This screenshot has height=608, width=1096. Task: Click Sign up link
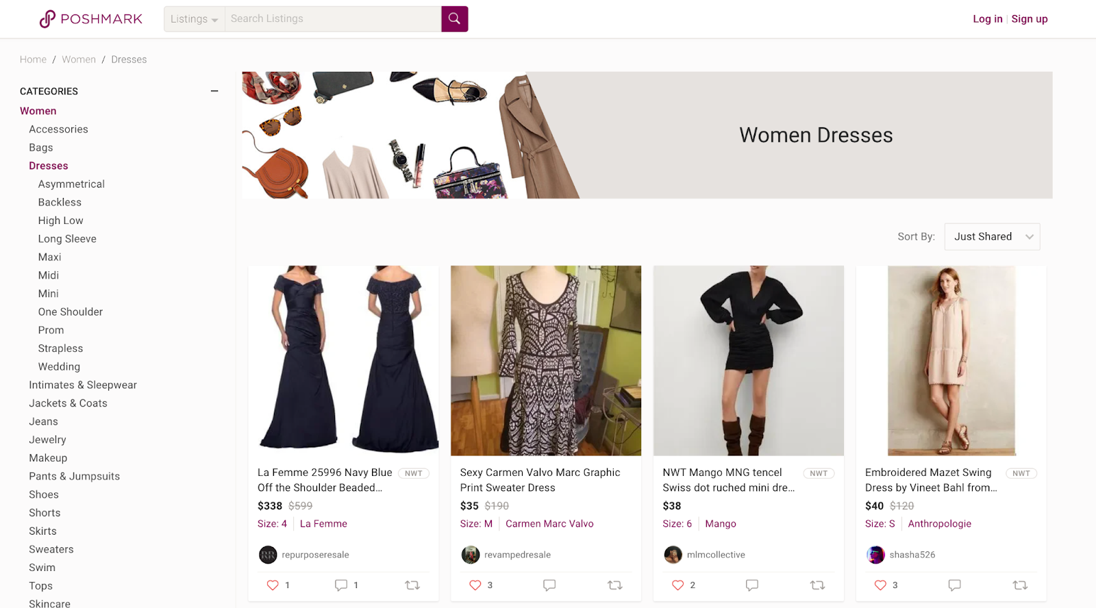click(x=1030, y=19)
